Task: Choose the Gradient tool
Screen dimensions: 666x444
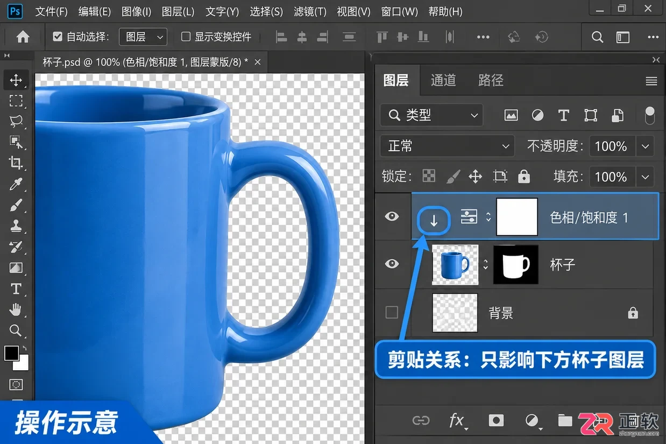Action: (16, 267)
